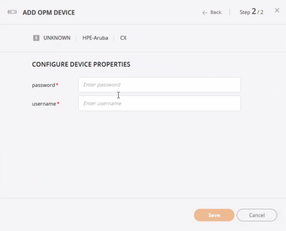Screen dimensions: 286x231
Task: Click the UNKNOWN device type icon
Action: (x=36, y=38)
